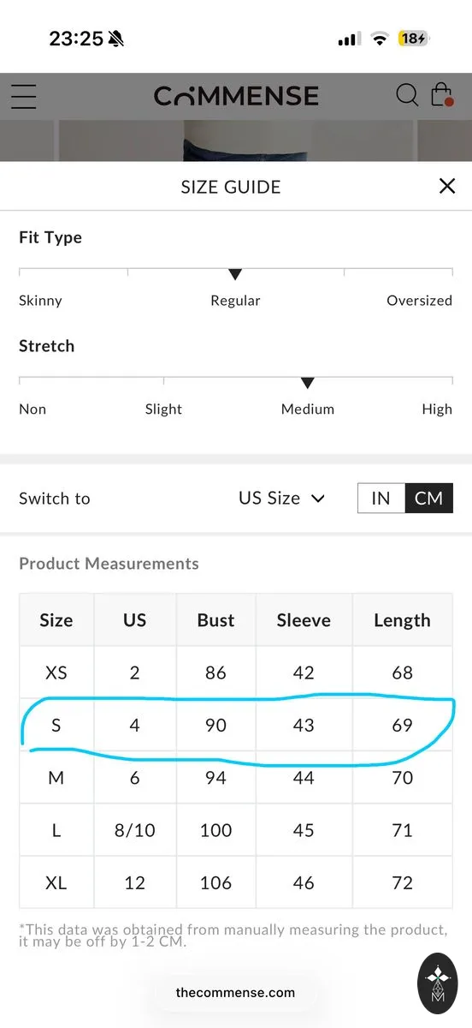Open the hamburger menu icon
Viewport: 472px width, 1028px height.
[x=23, y=96]
